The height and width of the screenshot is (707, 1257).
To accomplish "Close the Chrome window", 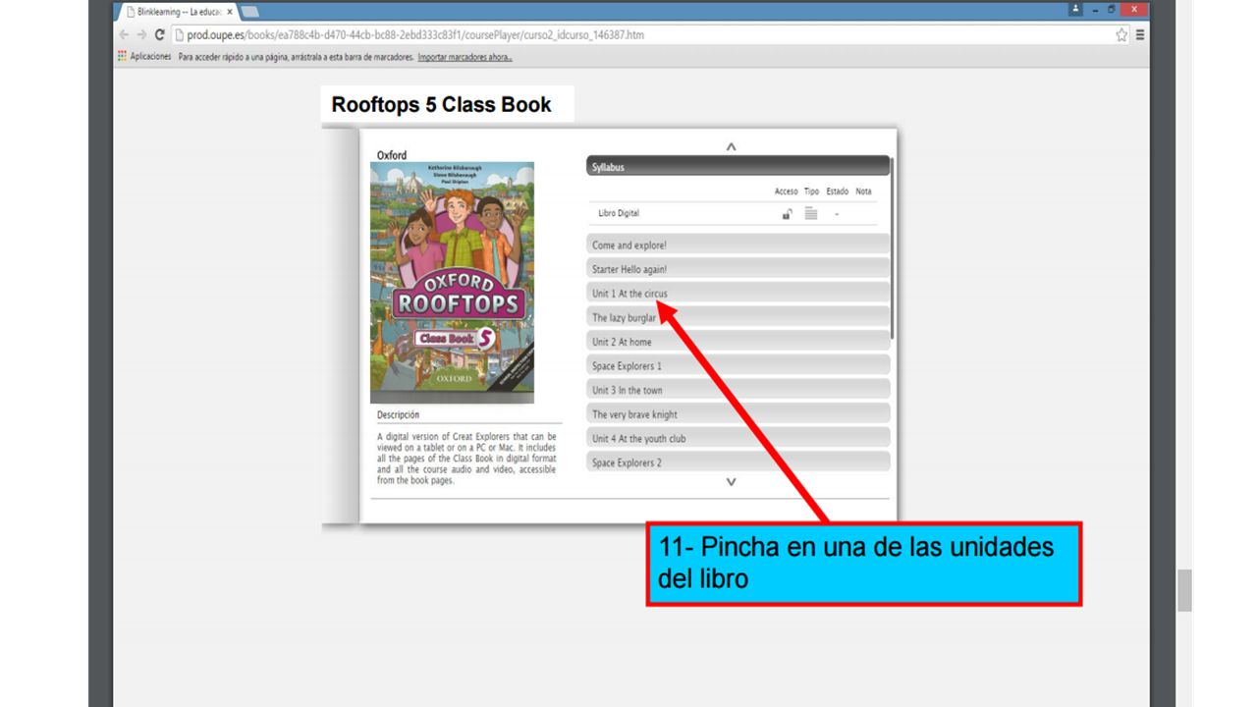I will coord(1135,9).
